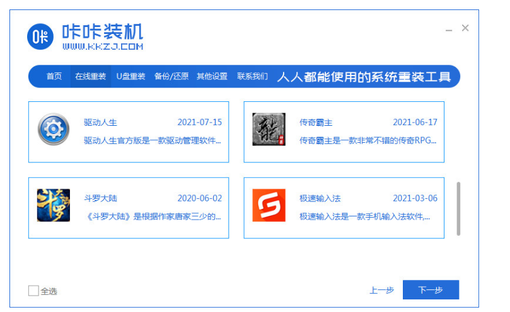This screenshot has height=312, width=510.
Task: Click date 2021-03-06
Action: [x=415, y=198]
